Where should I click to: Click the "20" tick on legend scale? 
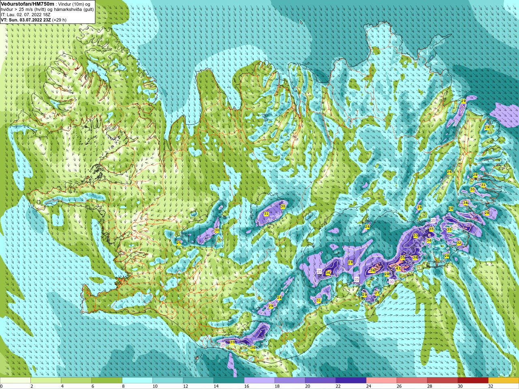pyautogui.click(x=308, y=386)
